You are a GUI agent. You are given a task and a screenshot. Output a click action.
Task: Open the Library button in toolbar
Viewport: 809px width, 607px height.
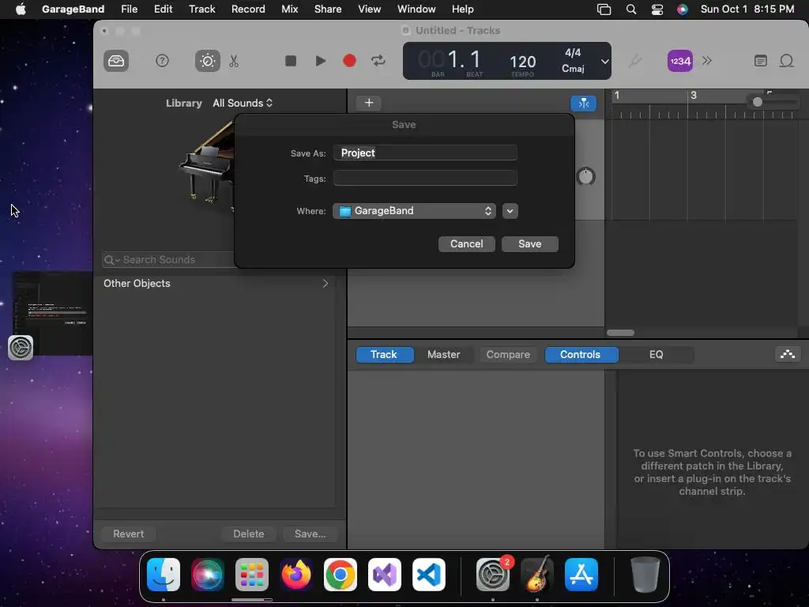(x=116, y=61)
